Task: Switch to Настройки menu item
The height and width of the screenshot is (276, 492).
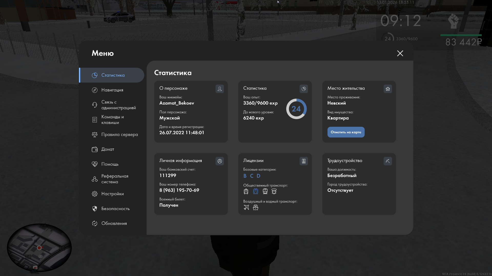Action: [x=112, y=194]
